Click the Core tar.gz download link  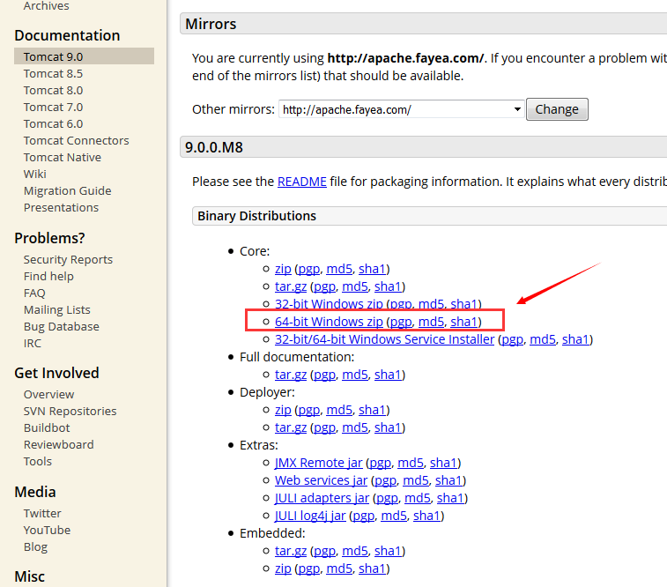coord(290,286)
